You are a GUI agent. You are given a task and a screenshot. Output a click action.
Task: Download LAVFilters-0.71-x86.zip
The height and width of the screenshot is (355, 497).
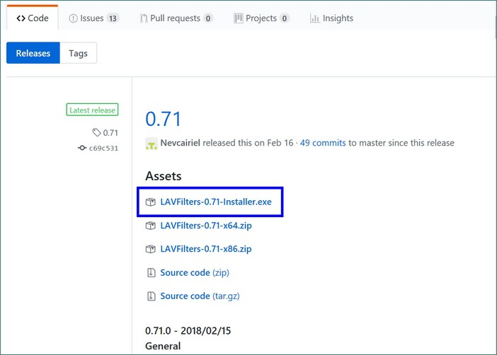pos(206,249)
